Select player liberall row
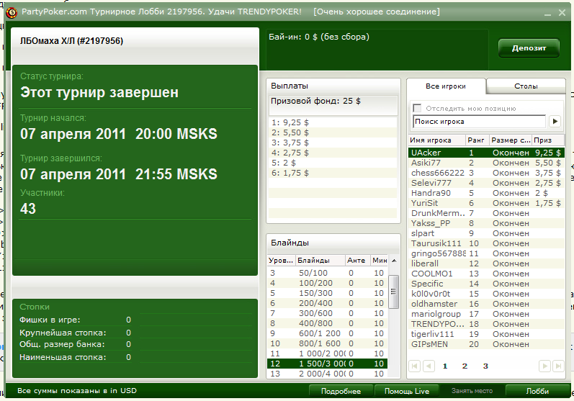This screenshot has width=574, height=401. click(x=486, y=263)
